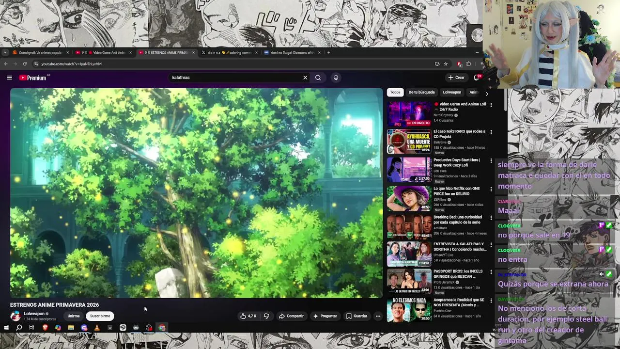This screenshot has width=620, height=349.
Task: Open Windows Start menu
Action: click(x=6, y=328)
